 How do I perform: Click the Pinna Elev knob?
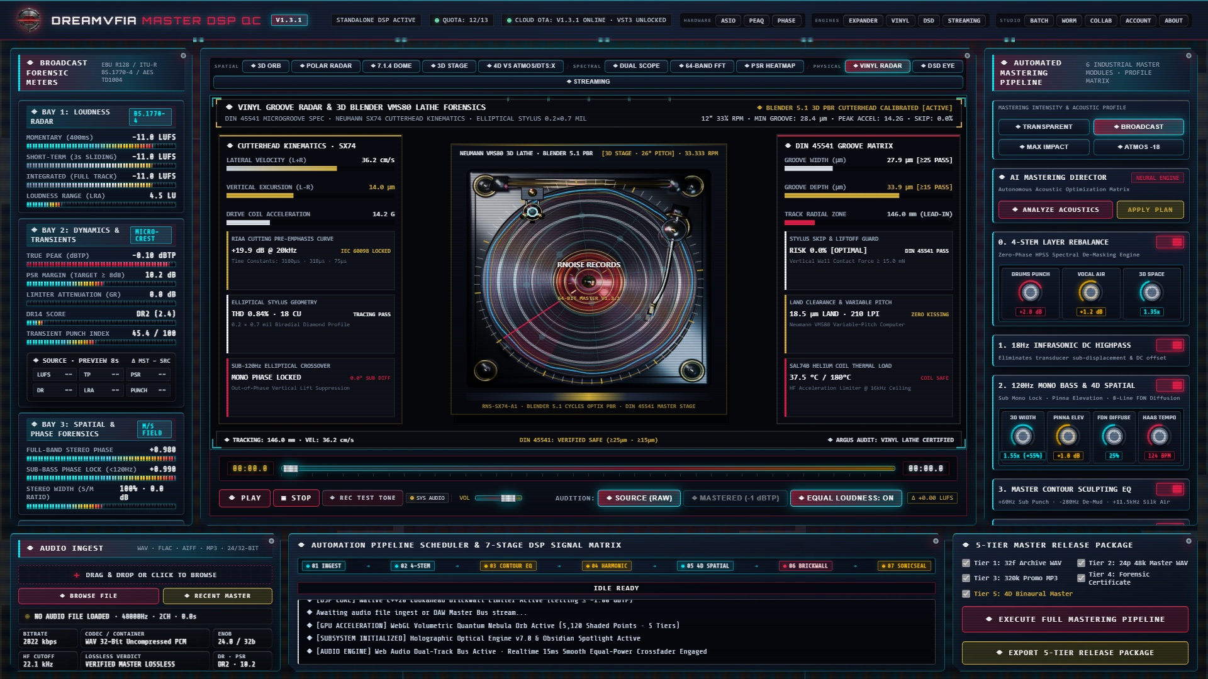[x=1068, y=436]
